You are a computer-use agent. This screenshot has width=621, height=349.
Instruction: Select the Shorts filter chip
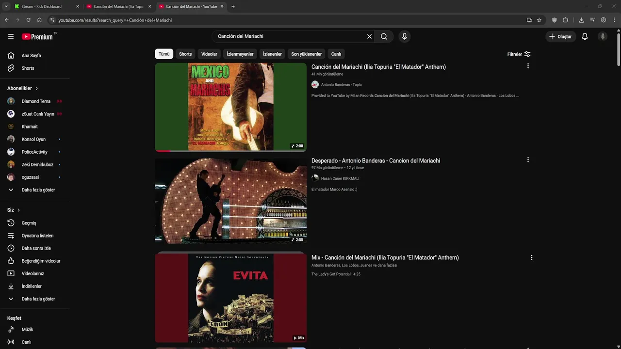click(185, 54)
